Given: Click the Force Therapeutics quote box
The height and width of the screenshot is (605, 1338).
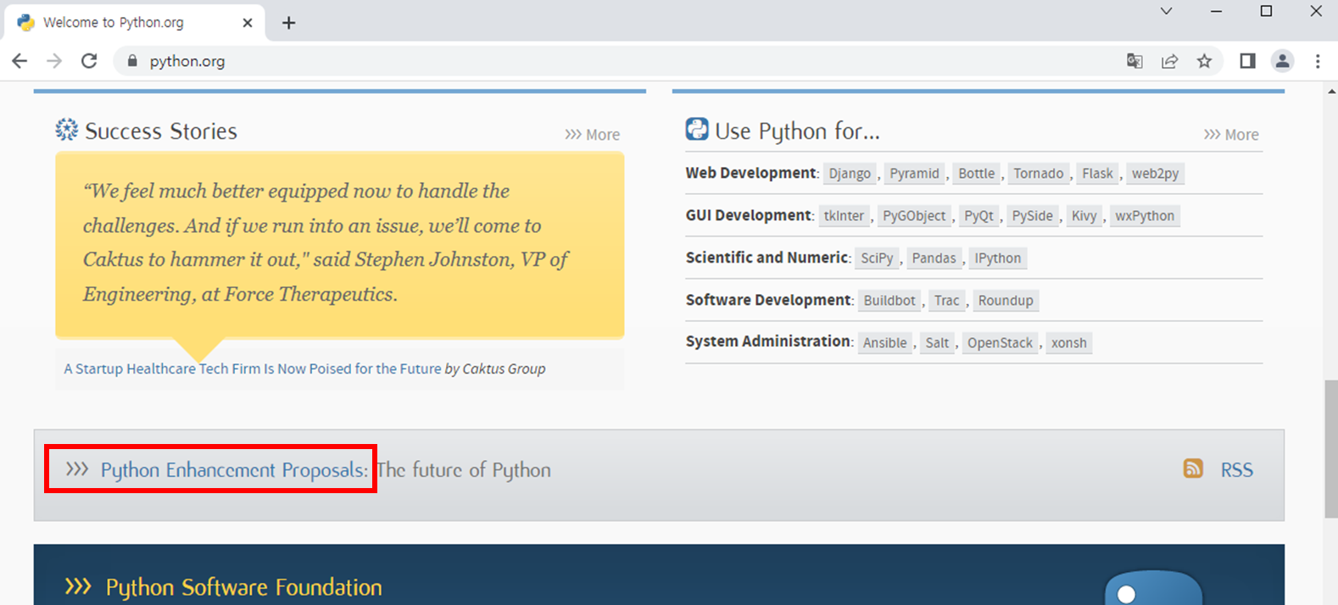Looking at the screenshot, I should [340, 244].
